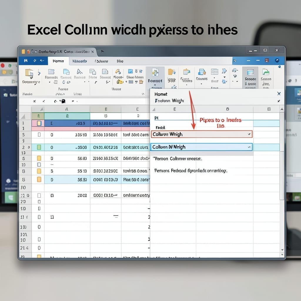The width and height of the screenshot is (301, 301).
Task: Select column A header in main sheet
Action: coord(67,109)
